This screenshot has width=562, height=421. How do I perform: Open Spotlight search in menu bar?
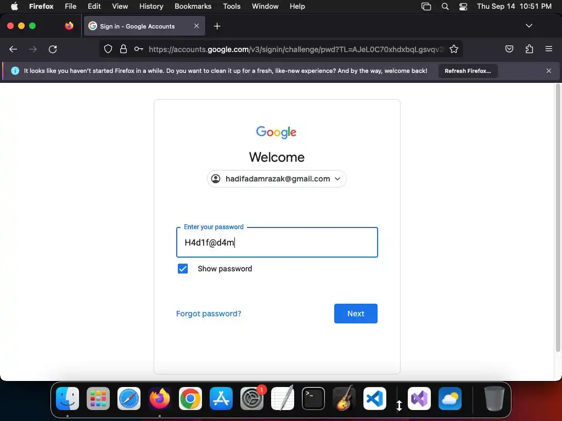445,7
